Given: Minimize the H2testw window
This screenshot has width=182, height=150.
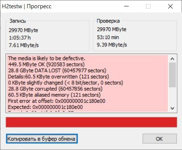Looking at the screenshot, I should coord(126,6).
